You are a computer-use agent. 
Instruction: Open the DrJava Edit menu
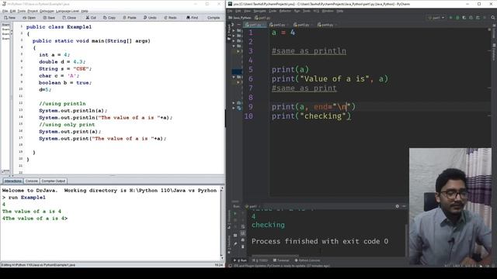12,11
